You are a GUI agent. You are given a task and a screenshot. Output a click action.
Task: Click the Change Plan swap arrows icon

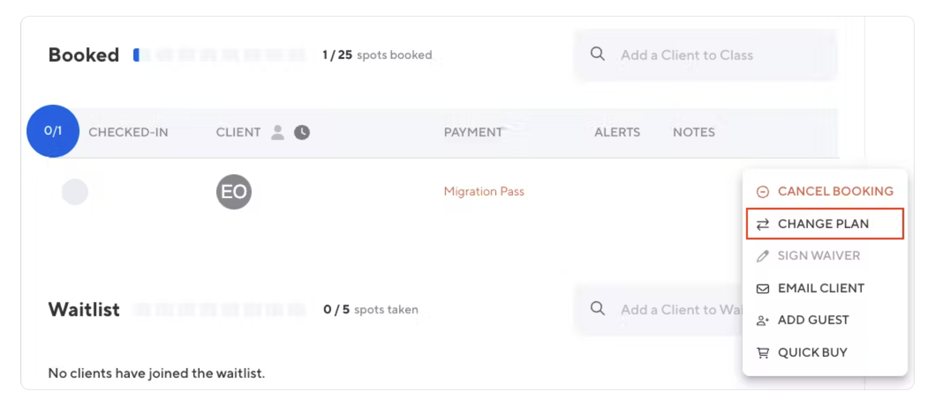pos(762,224)
